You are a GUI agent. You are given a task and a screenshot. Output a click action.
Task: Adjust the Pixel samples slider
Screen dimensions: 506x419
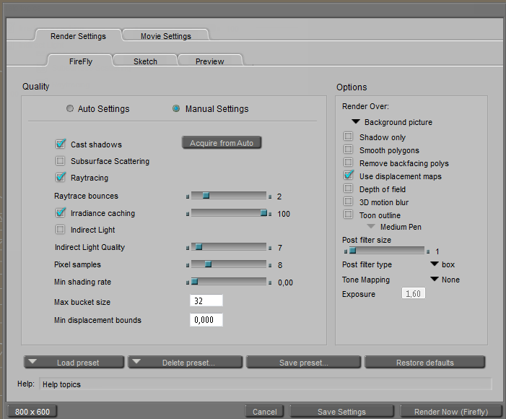(208, 264)
